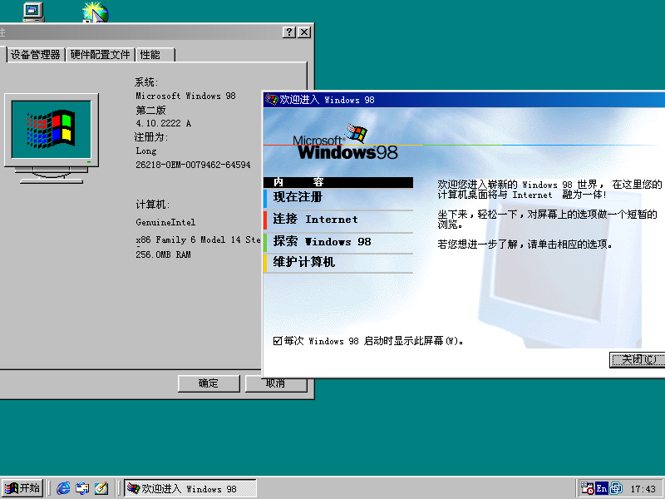This screenshot has height=499, width=665.
Task: Open the 开始 Start menu
Action: 22,488
